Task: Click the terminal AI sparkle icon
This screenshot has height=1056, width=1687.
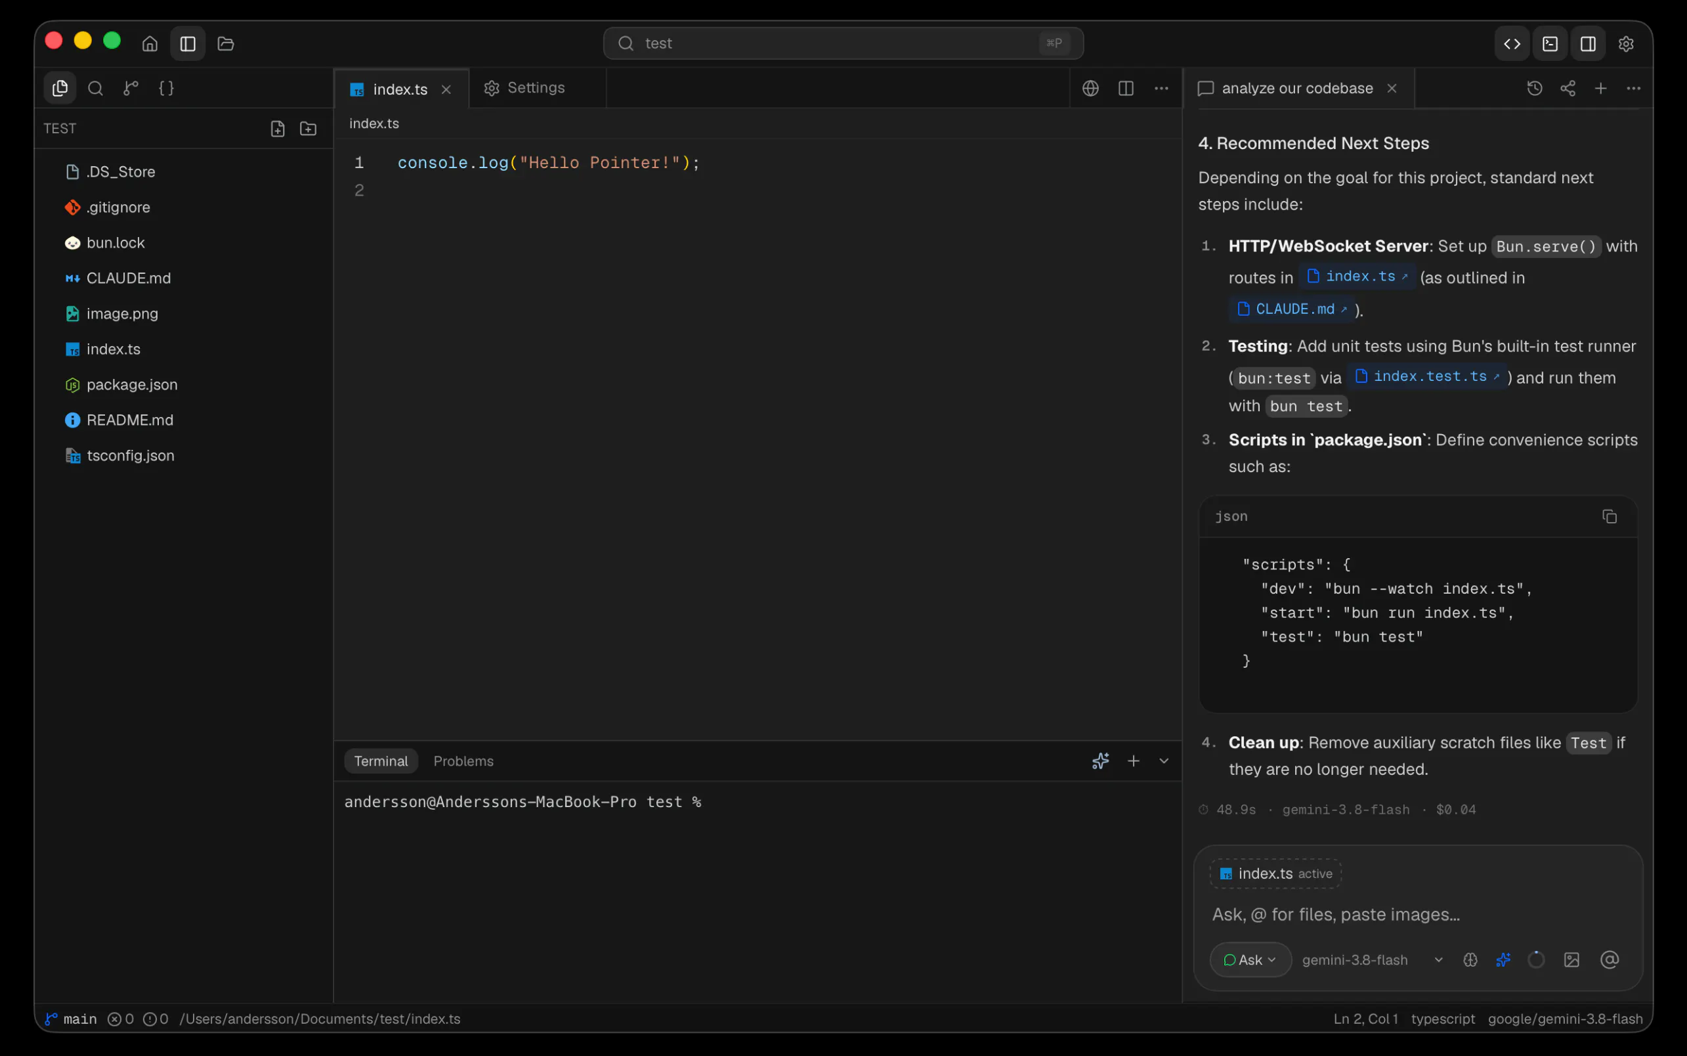Action: 1101,761
